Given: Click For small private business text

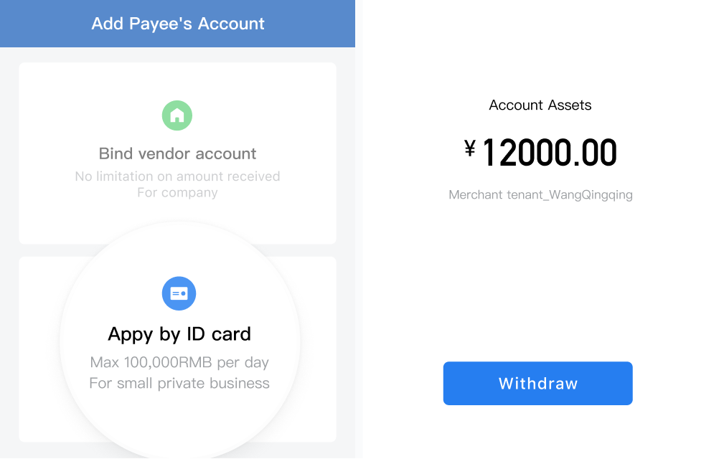Looking at the screenshot, I should coord(179,383).
